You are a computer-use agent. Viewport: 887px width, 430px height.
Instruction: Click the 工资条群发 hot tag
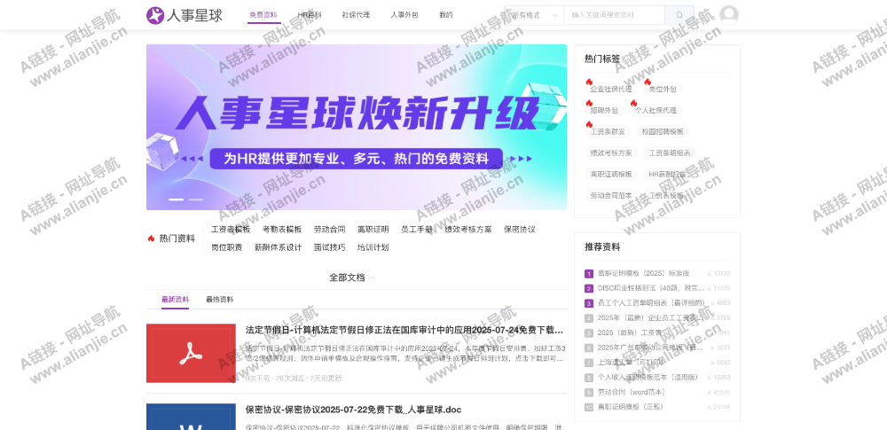[608, 132]
